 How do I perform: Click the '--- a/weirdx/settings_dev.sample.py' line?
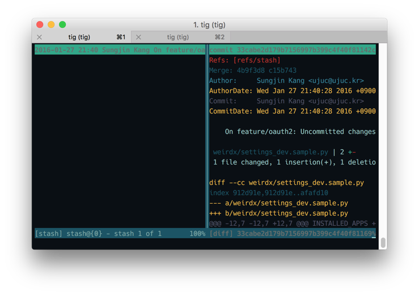[x=278, y=203]
